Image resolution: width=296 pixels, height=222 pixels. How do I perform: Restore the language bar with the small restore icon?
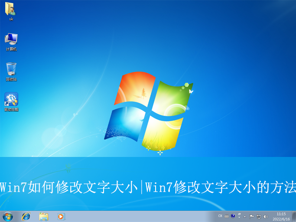(x=239, y=214)
